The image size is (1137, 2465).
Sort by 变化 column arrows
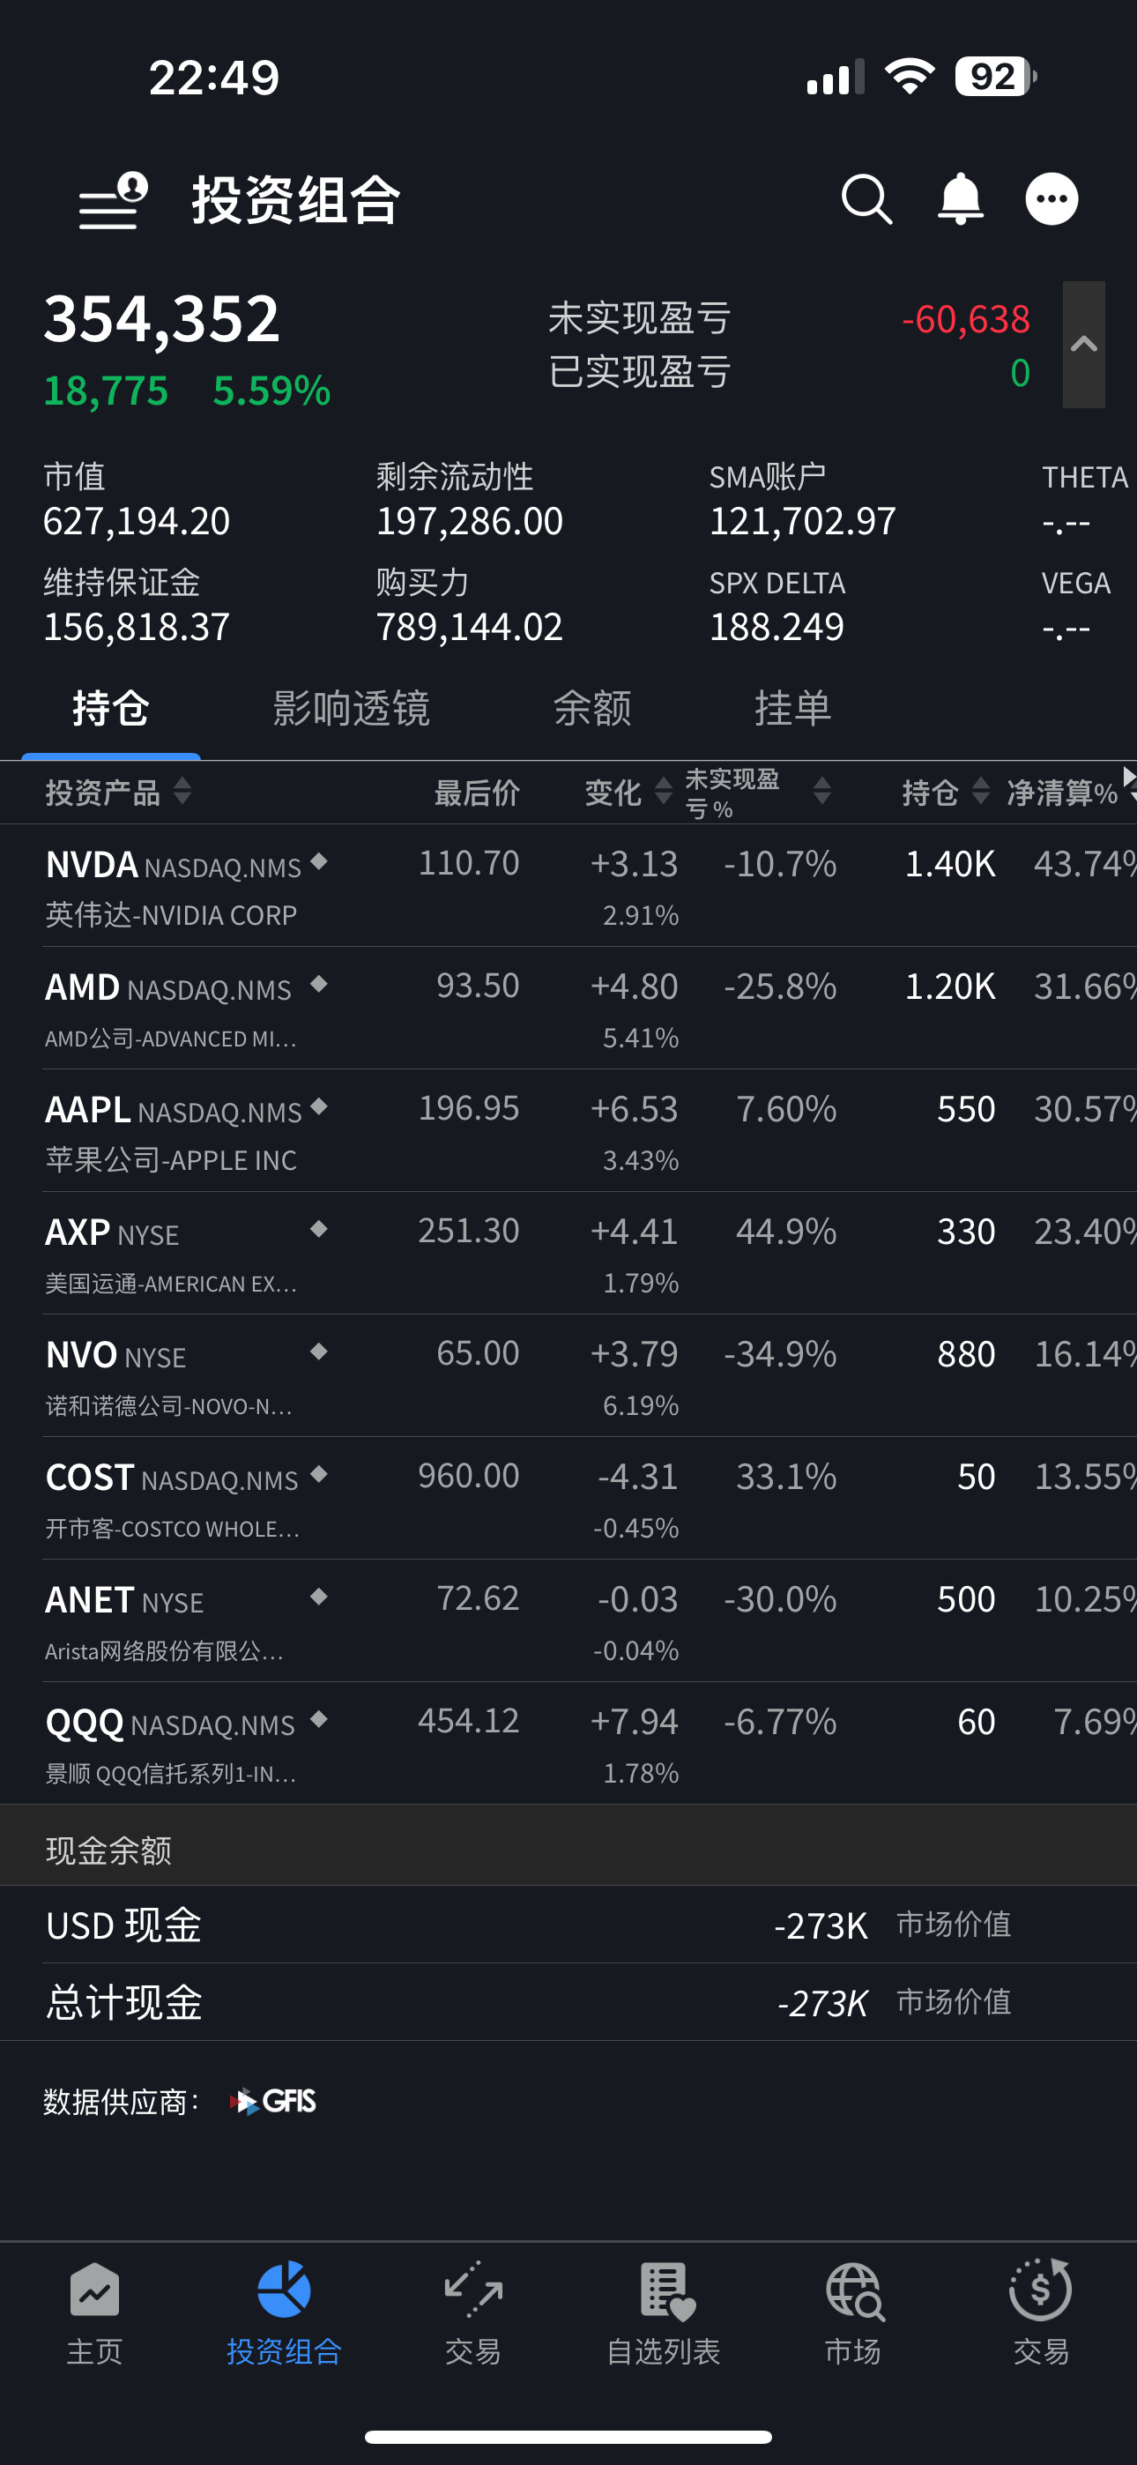(x=663, y=792)
